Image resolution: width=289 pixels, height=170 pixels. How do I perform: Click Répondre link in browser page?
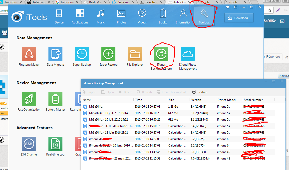pyautogui.click(x=273, y=57)
